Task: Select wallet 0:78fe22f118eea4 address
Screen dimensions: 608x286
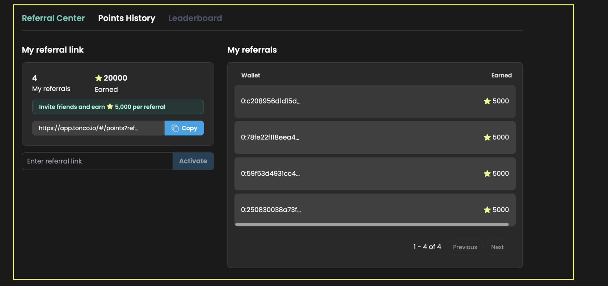Action: tap(270, 138)
